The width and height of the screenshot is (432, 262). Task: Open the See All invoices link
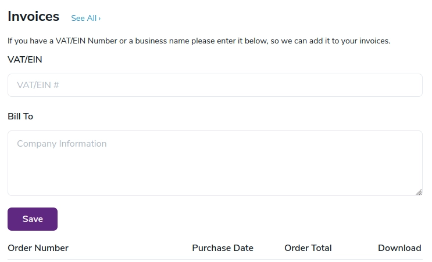tap(85, 19)
